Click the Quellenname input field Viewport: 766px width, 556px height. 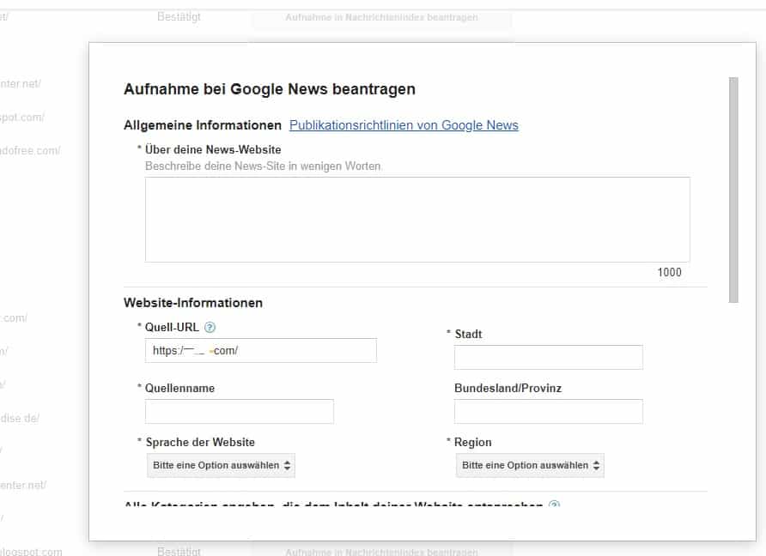240,412
